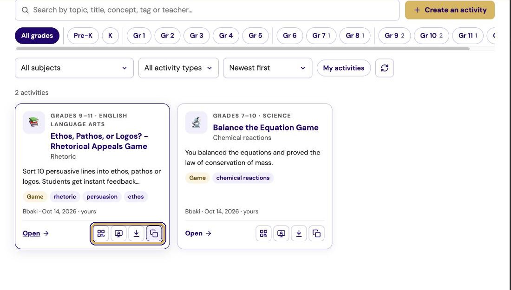Filter by Pre-K grade
This screenshot has width=511, height=290.
pos(83,35)
